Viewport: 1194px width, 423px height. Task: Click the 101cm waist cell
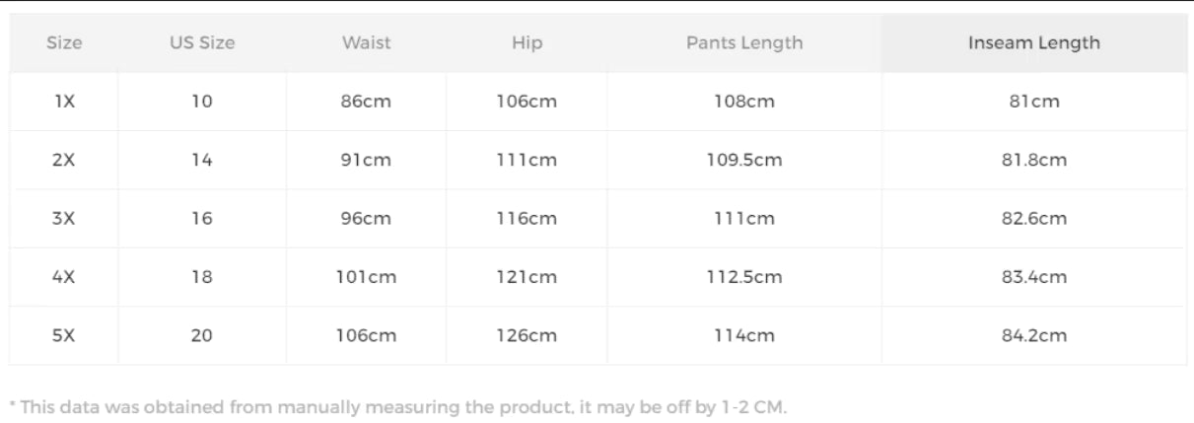[x=366, y=277]
